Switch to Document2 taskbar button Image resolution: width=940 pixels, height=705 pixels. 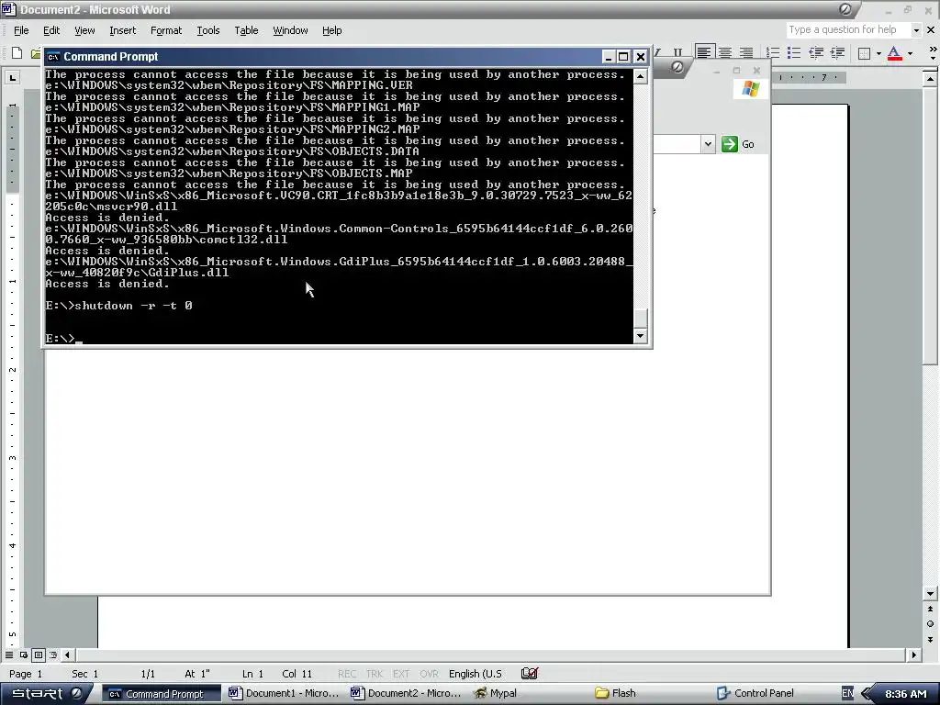[x=407, y=694]
